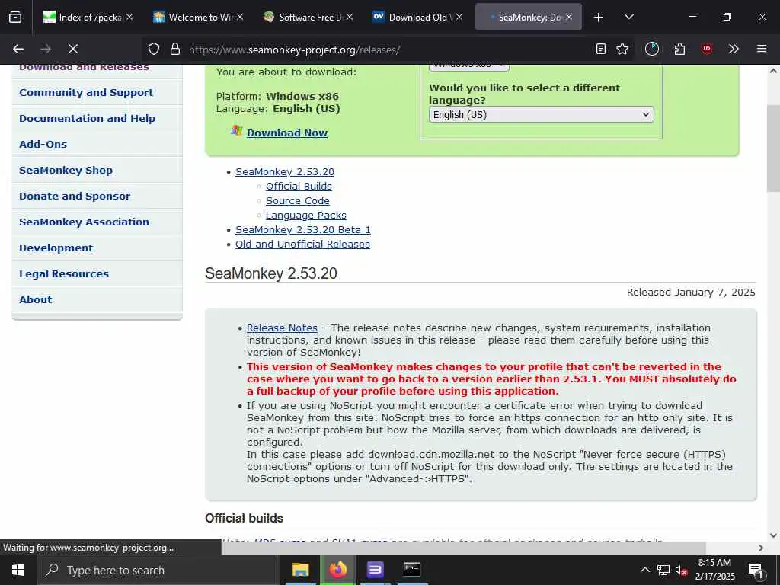Toggle reader view icon
Viewport: 780px width, 585px height.
(601, 49)
